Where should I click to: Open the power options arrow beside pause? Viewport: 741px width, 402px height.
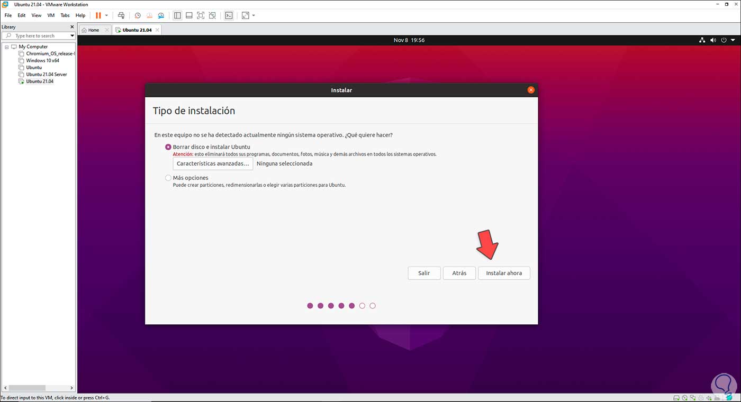tap(106, 15)
